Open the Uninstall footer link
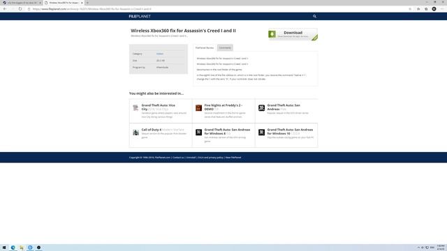Image resolution: width=447 pixels, height=251 pixels. (191, 158)
